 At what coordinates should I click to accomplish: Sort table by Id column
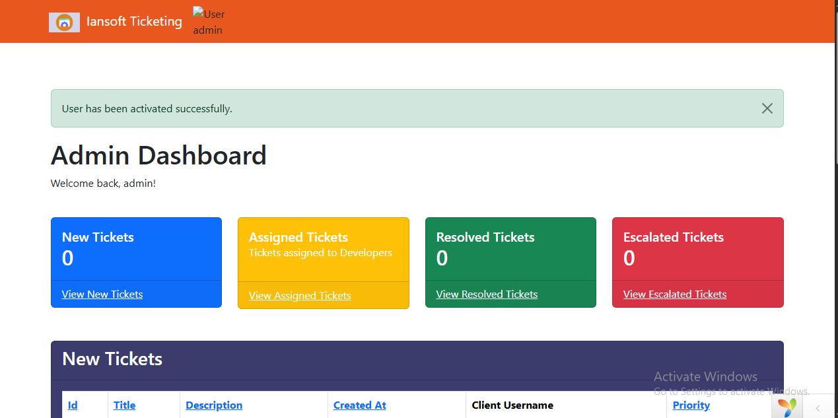click(x=73, y=405)
